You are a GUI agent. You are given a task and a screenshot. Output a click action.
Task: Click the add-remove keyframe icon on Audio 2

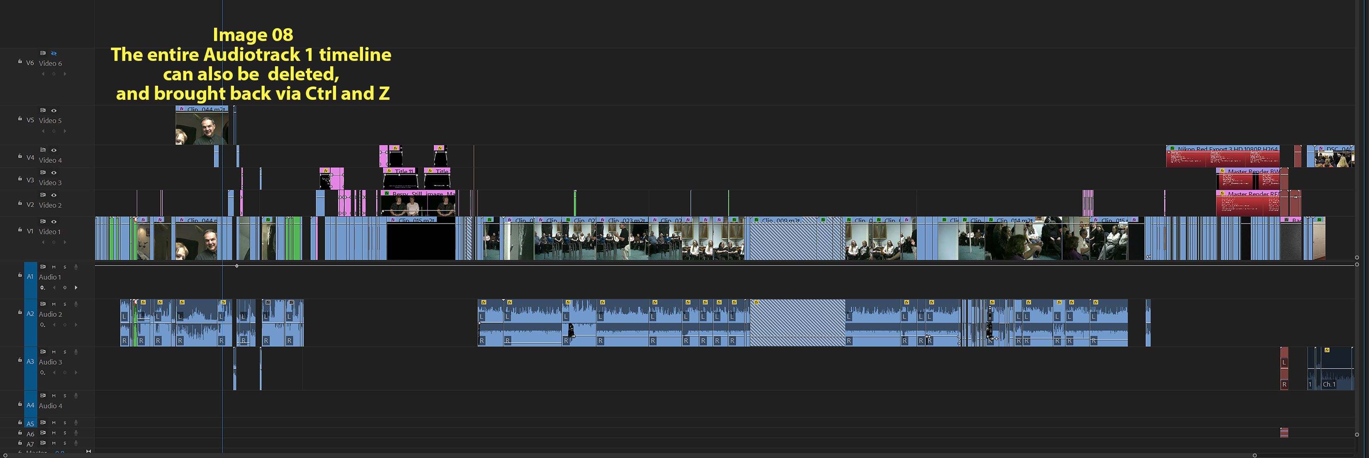(65, 324)
